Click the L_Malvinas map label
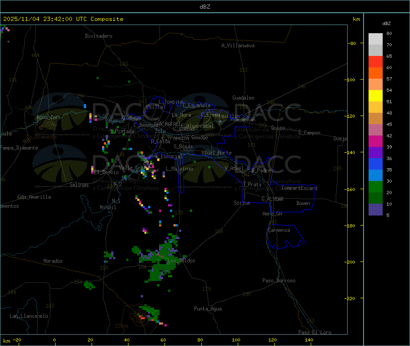410x346 pixels. click(179, 169)
